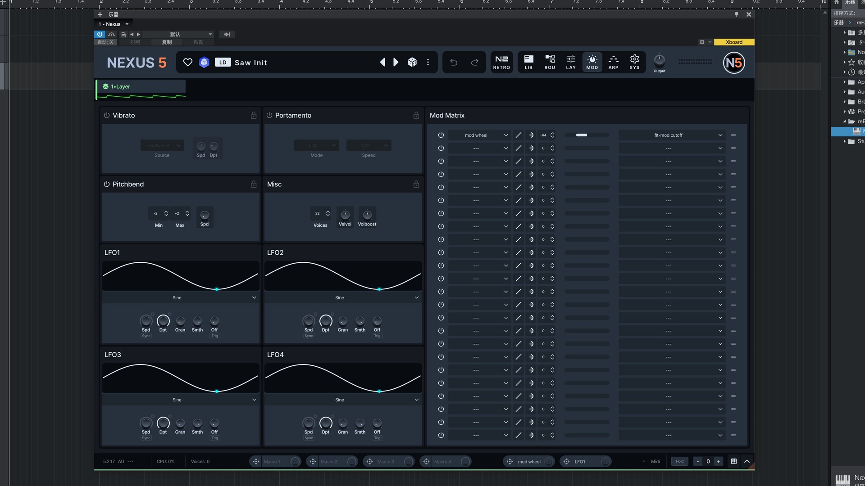
Task: Click the blue cube preset icon
Action: 204,63
